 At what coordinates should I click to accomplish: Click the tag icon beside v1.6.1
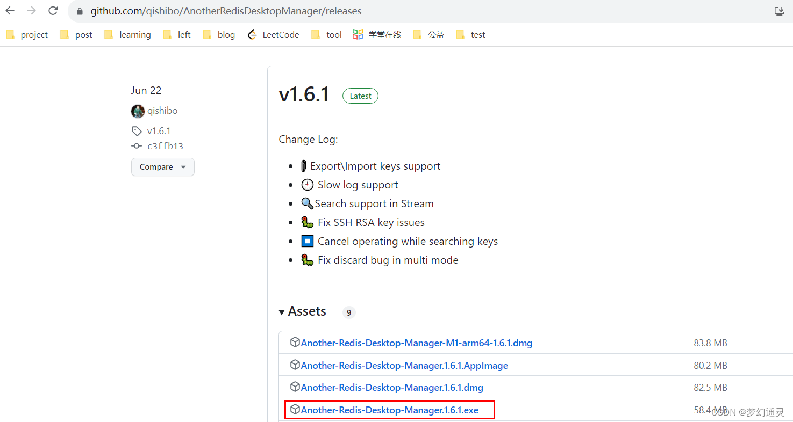point(137,131)
